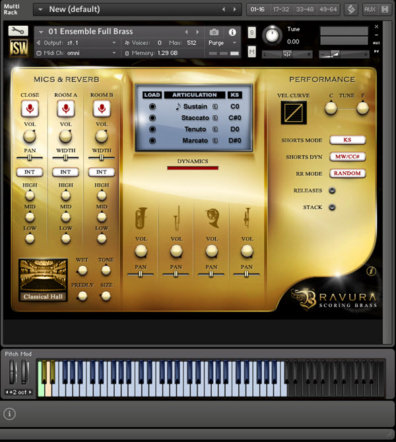Adjust the CLOSE mic PAN slider
The image size is (396, 442).
click(x=30, y=158)
